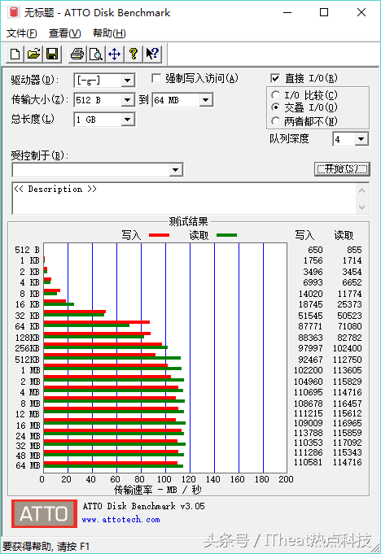Minimize the ATTO window
The image size is (381, 554).
pyautogui.click(x=287, y=12)
